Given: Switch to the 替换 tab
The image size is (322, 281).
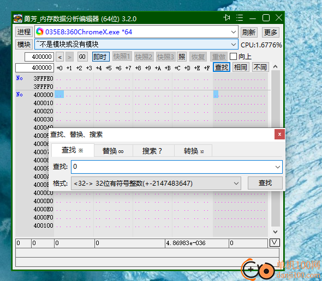Looking at the screenshot, I should (114, 151).
